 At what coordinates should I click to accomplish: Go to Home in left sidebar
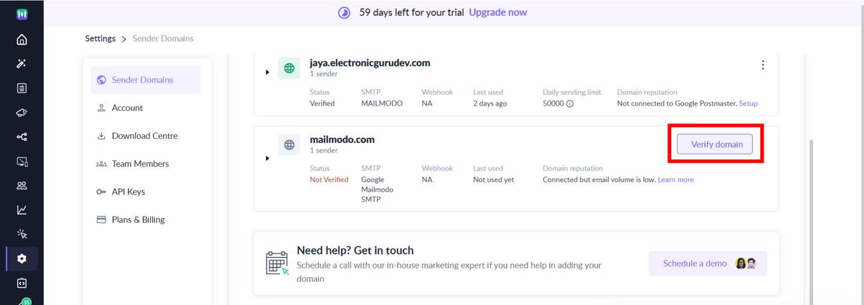pyautogui.click(x=22, y=39)
